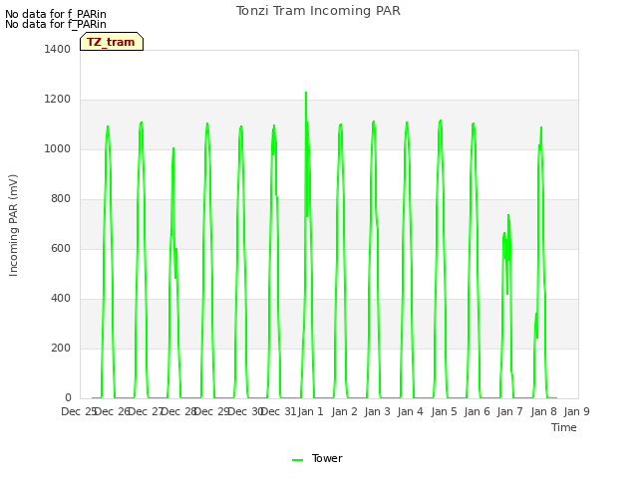The image size is (638, 478).
Task: Click the 1000 y-axis tick label
Action: click(x=58, y=148)
